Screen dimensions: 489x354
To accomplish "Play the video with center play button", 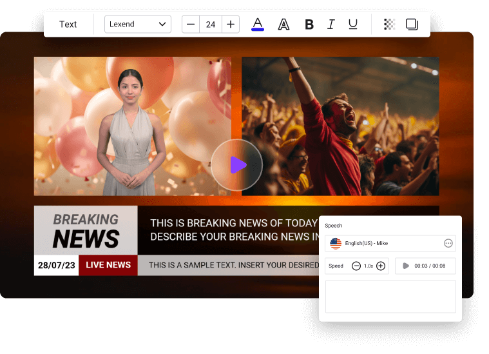I will coord(236,165).
